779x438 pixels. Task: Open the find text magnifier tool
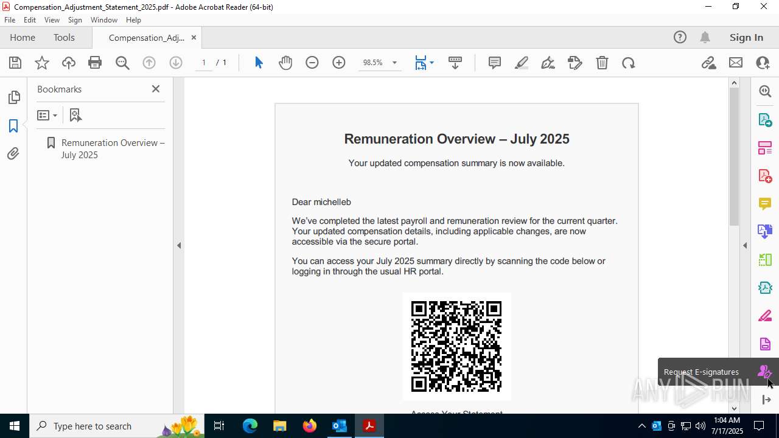pyautogui.click(x=122, y=63)
